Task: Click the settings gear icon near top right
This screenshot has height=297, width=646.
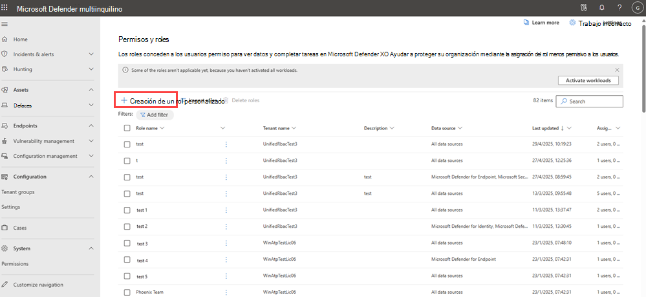Action: [572, 23]
